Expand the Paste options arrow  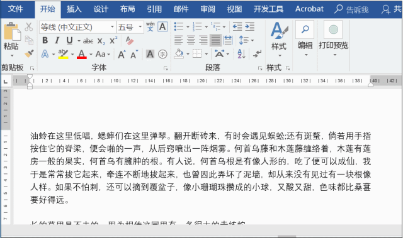coord(12,55)
